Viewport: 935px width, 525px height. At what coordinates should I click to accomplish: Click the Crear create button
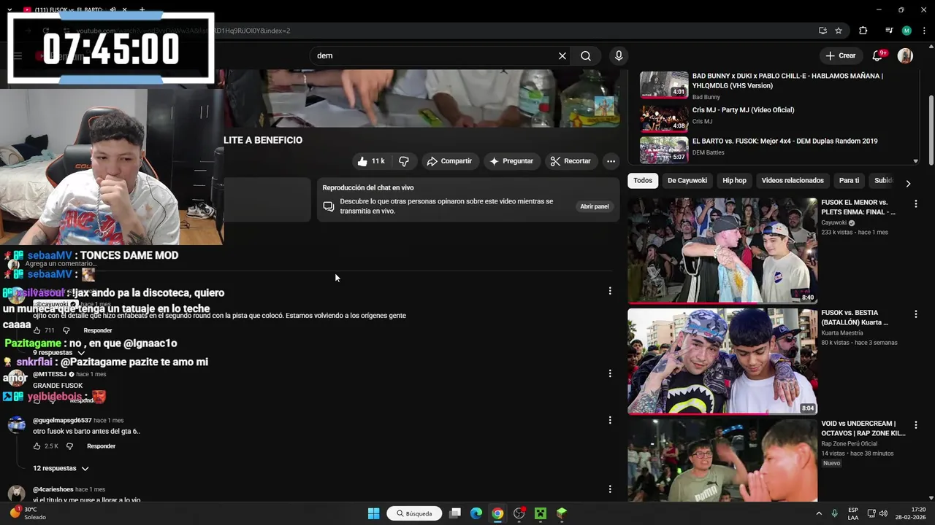click(x=840, y=55)
